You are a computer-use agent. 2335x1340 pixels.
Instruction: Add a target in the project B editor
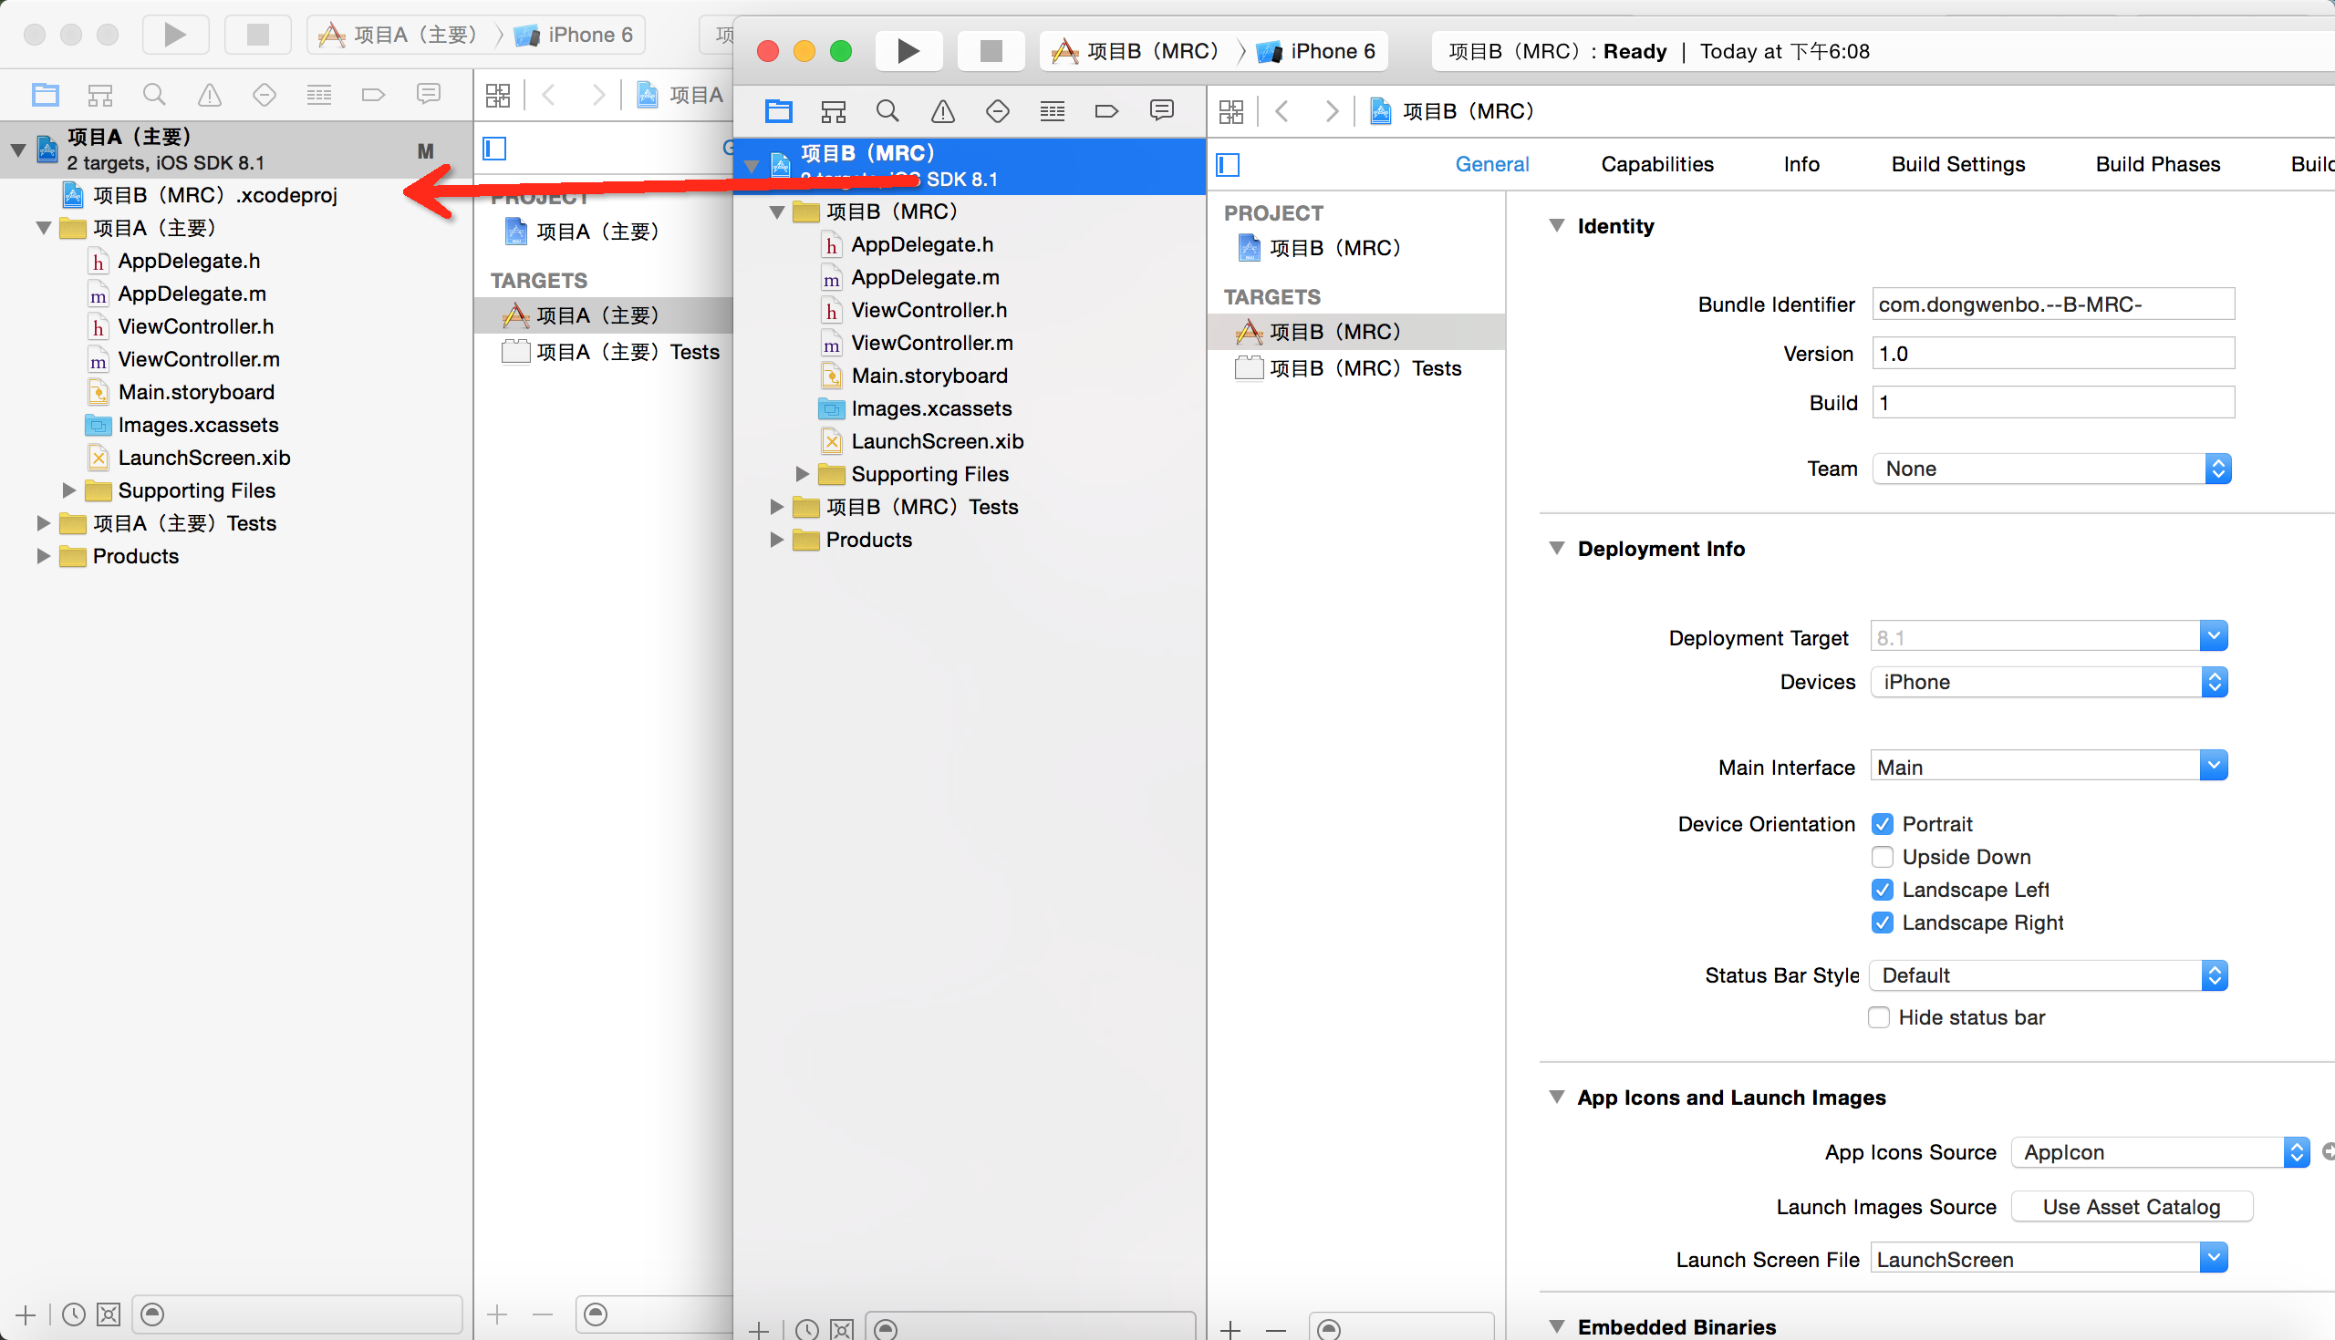(1230, 1329)
